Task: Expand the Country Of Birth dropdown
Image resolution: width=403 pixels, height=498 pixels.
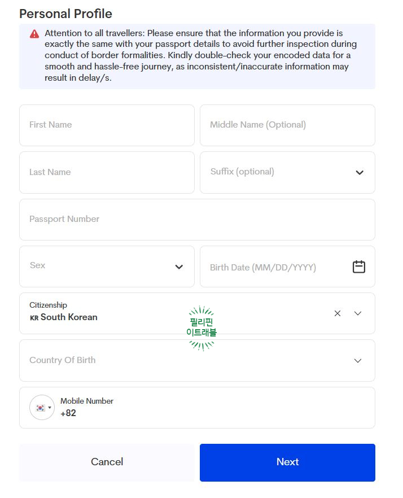Action: (x=197, y=360)
